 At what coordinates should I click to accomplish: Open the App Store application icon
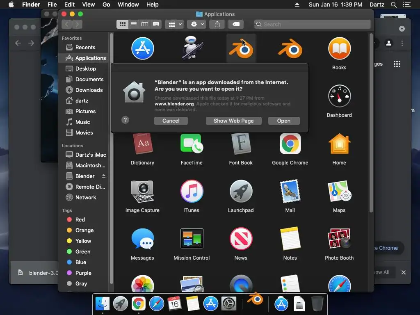pos(142,48)
